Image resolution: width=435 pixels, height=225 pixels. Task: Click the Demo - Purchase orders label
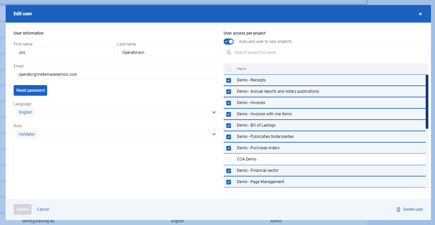tap(258, 148)
